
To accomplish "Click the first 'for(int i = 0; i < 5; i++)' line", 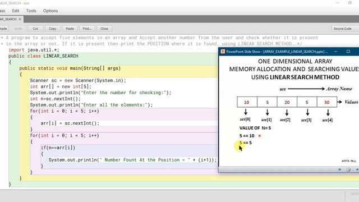I will click(65, 111).
